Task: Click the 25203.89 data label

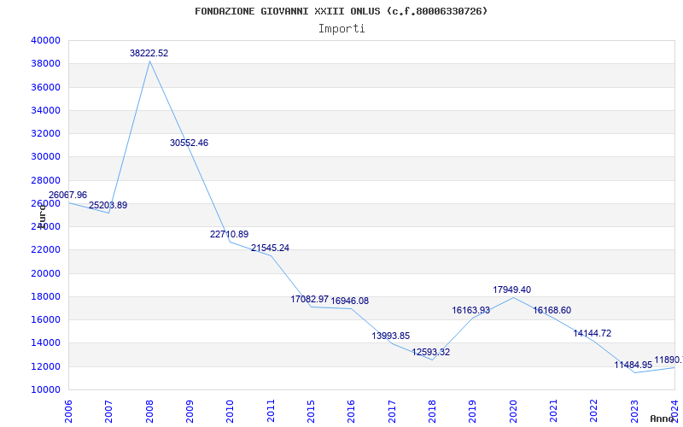Action: pos(108,205)
